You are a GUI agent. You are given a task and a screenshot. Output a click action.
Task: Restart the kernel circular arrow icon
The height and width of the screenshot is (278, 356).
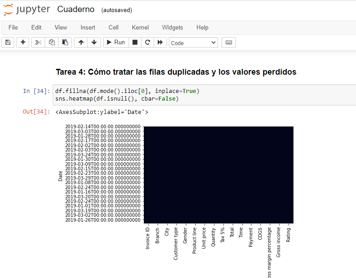click(x=147, y=42)
